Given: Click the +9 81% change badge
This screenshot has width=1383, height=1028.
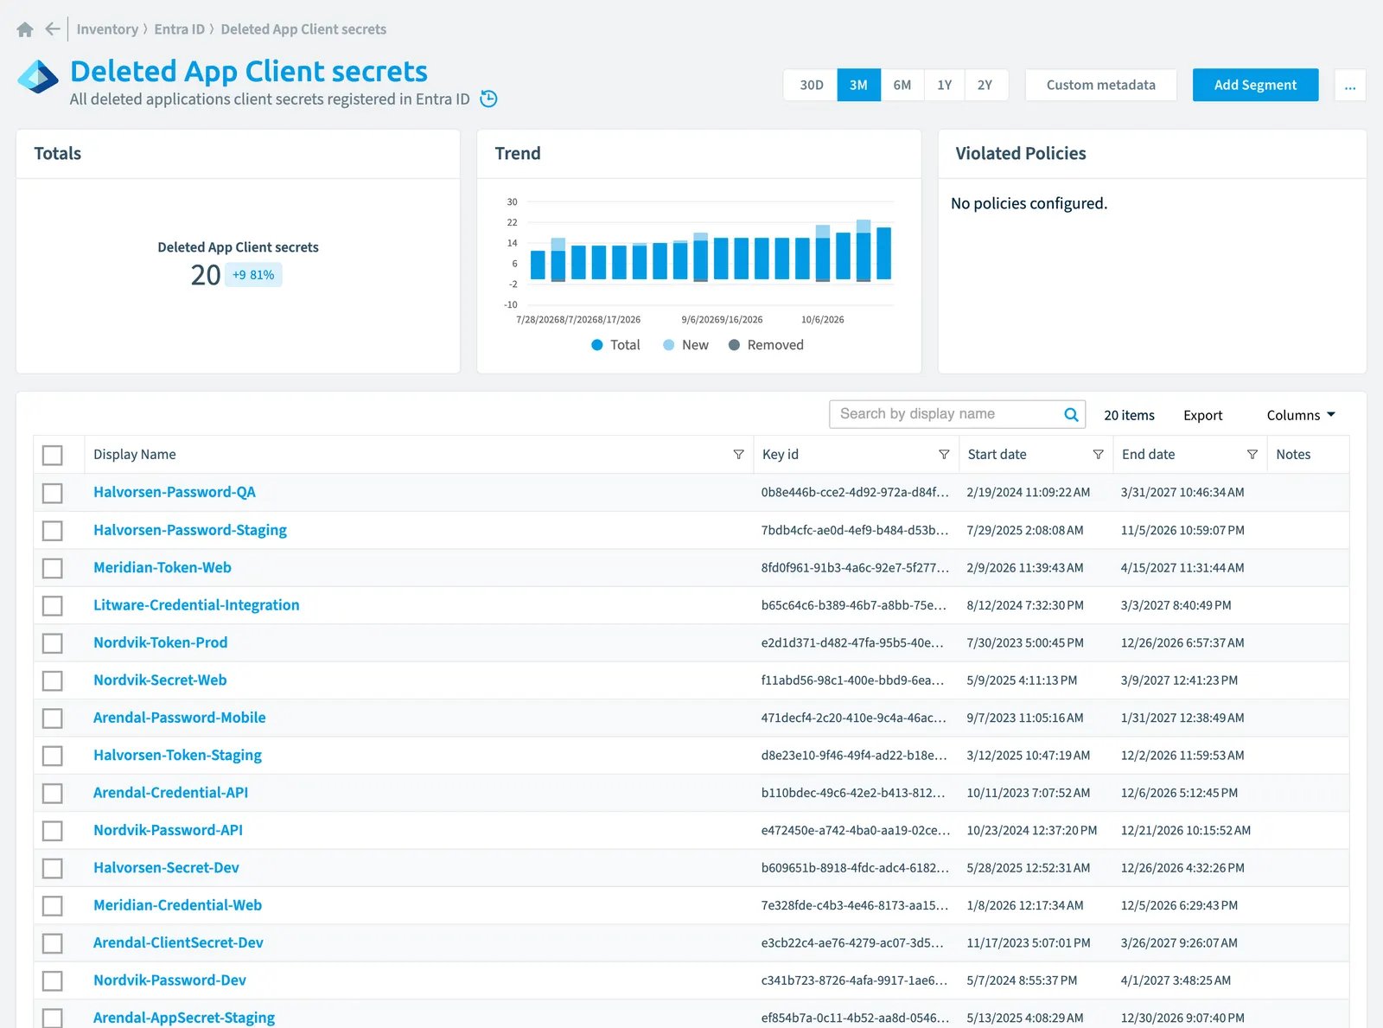Looking at the screenshot, I should pos(253,275).
